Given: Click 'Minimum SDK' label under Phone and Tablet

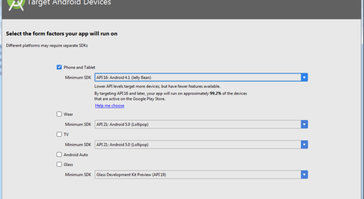Looking at the screenshot, I should (x=78, y=77).
